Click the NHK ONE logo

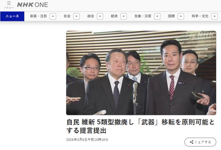click(33, 5)
